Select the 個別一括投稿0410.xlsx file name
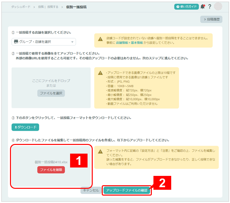The width and height of the screenshot is (230, 203). [x=51, y=162]
